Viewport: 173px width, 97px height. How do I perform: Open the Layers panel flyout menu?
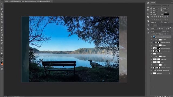172,25
